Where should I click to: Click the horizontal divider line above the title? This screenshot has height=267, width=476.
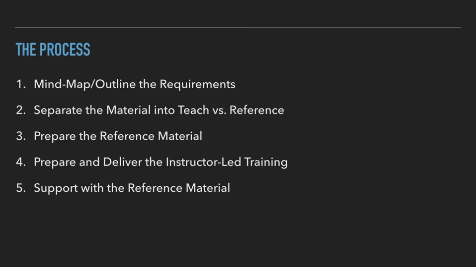click(x=238, y=27)
